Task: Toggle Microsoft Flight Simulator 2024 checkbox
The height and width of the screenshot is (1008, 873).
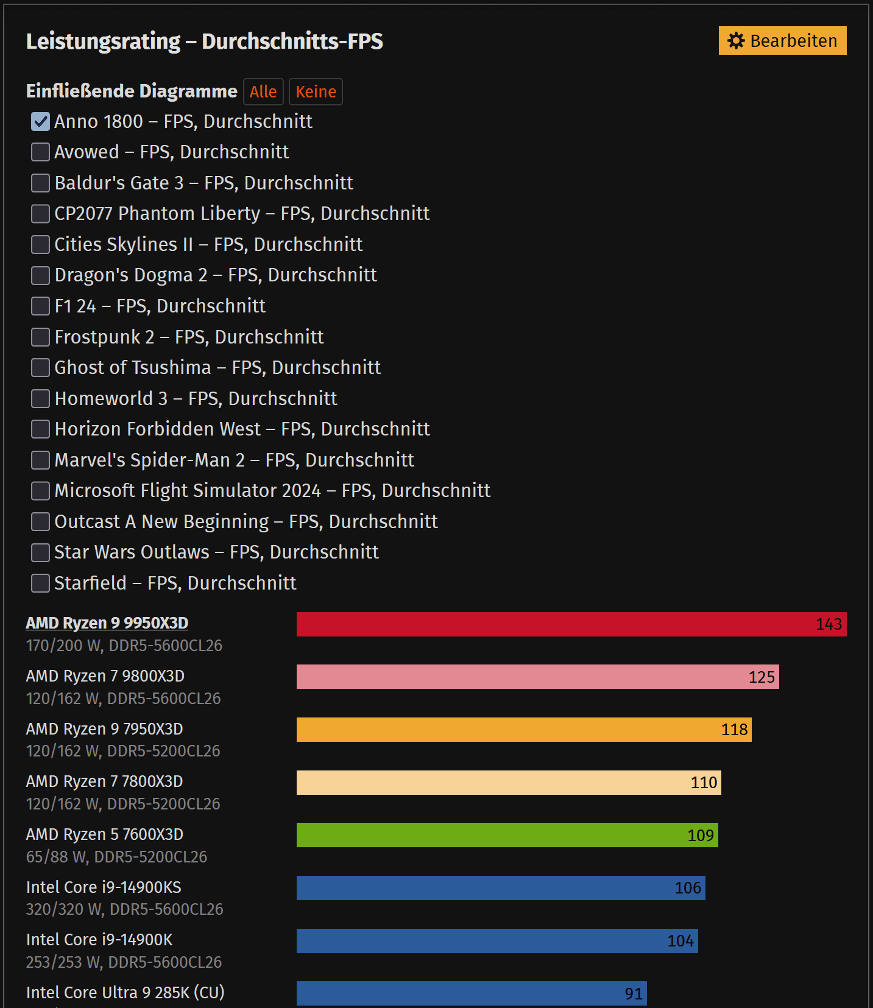Action: point(40,491)
